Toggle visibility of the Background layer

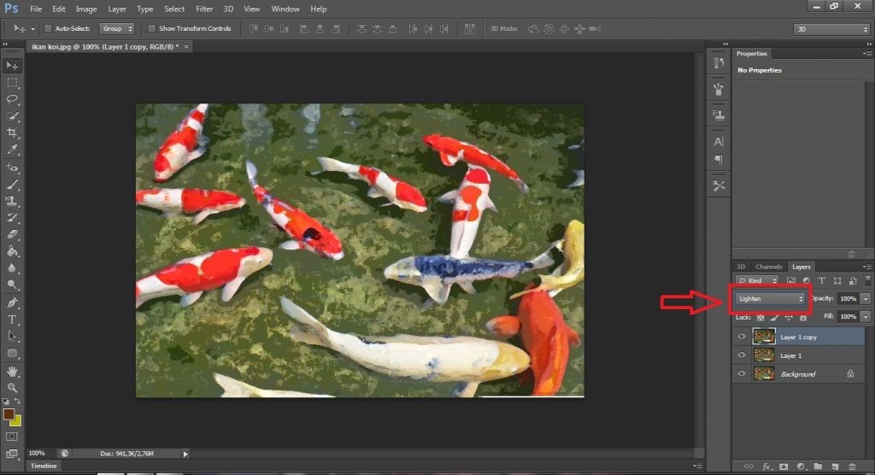741,374
